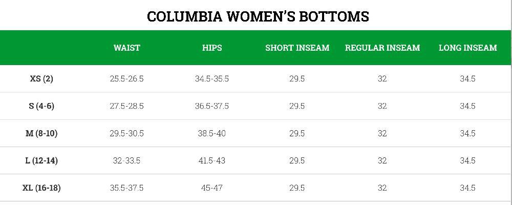The image size is (512, 205).
Task: Click the HIPS column header
Action: point(212,48)
